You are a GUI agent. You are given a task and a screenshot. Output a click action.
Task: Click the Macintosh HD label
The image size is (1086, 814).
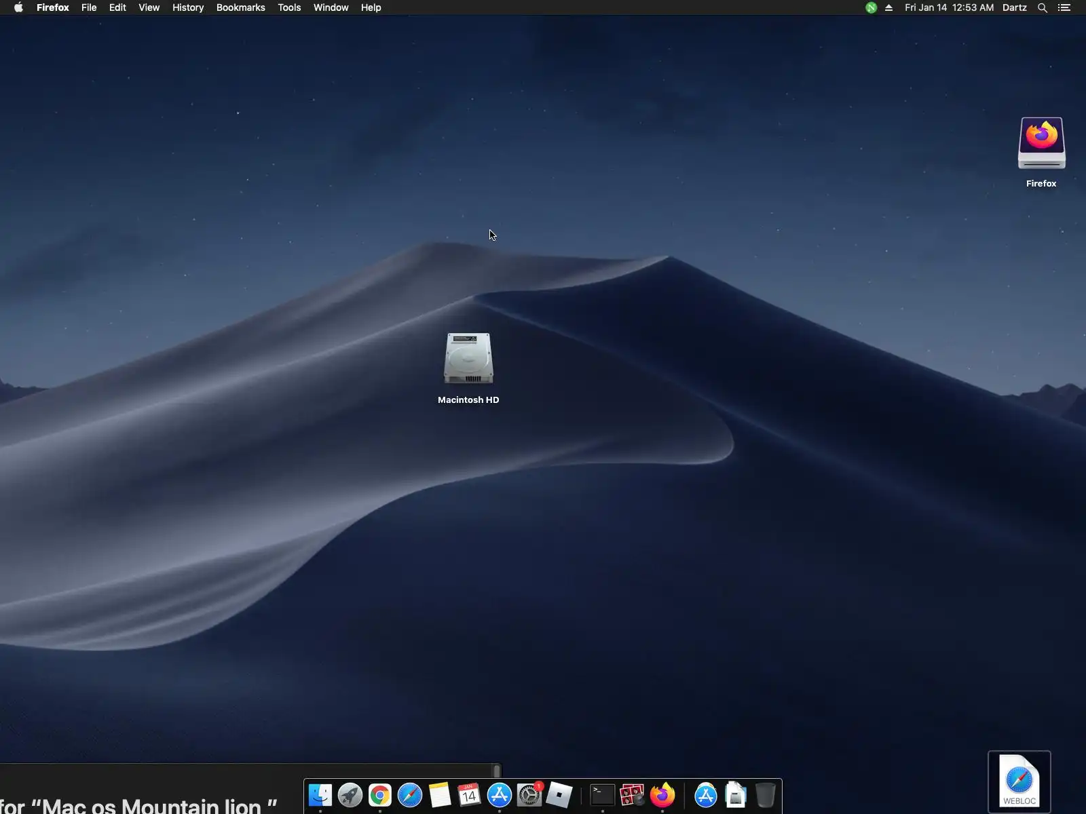pyautogui.click(x=468, y=400)
